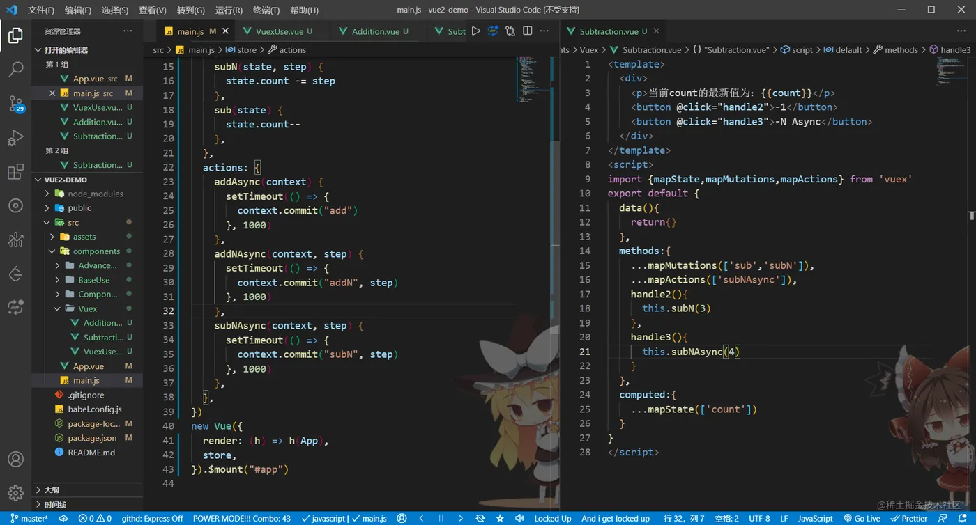
Task: Open the Explorer panel's ellipsis menu
Action: tap(128, 31)
